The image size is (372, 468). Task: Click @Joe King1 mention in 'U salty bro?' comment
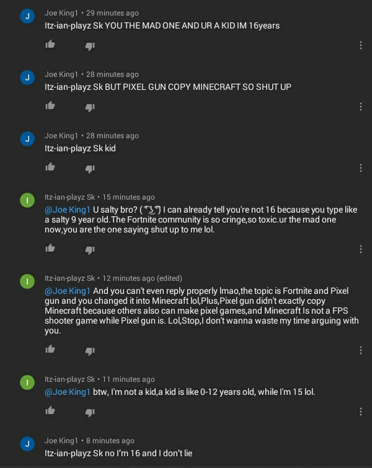coord(68,210)
